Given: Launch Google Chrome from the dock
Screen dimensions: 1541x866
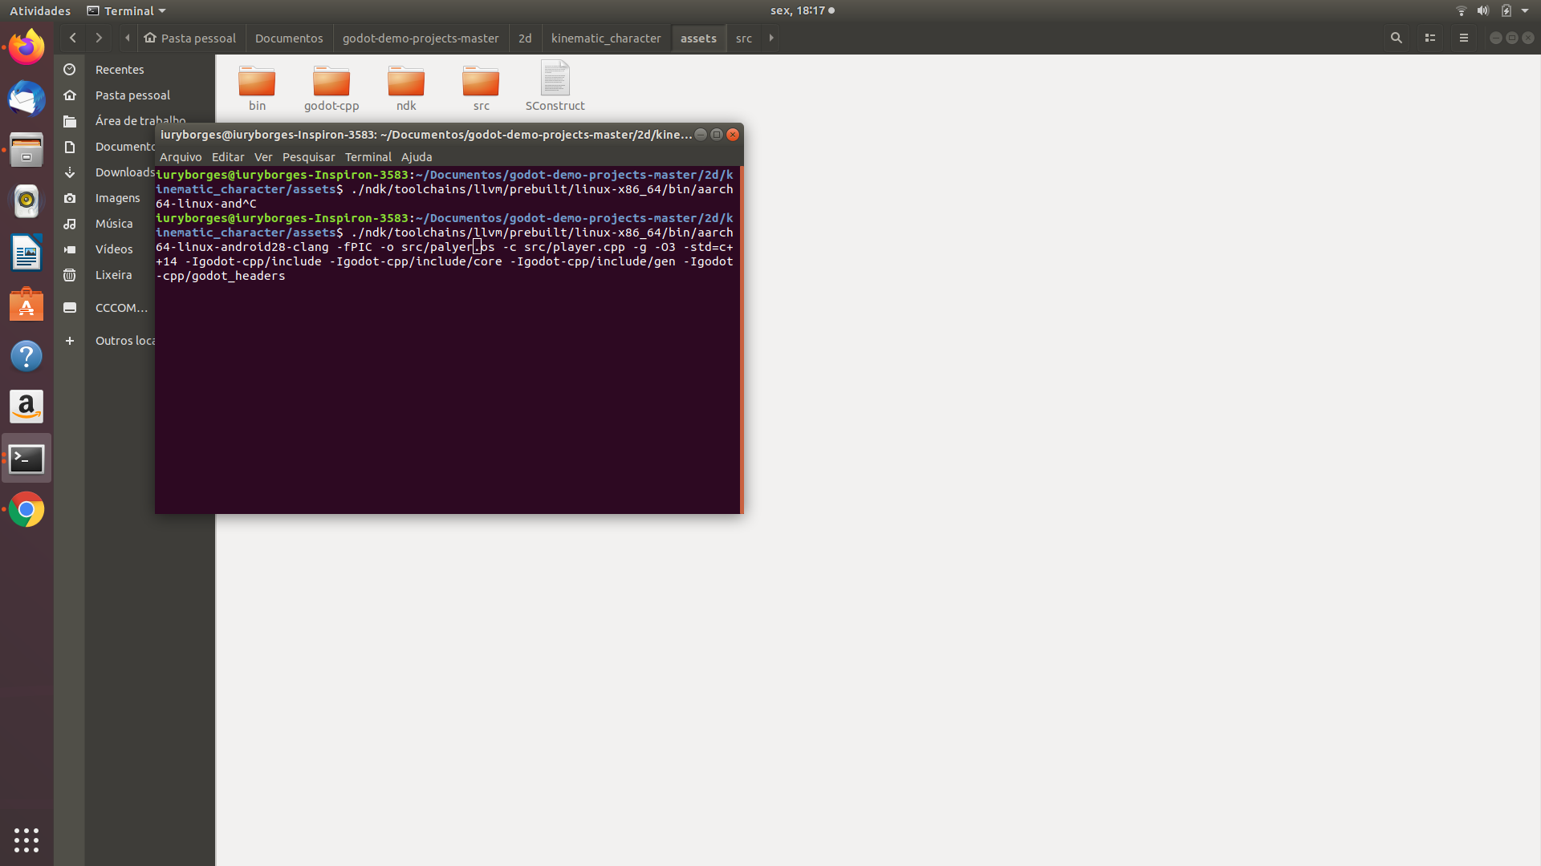Looking at the screenshot, I should coord(26,509).
